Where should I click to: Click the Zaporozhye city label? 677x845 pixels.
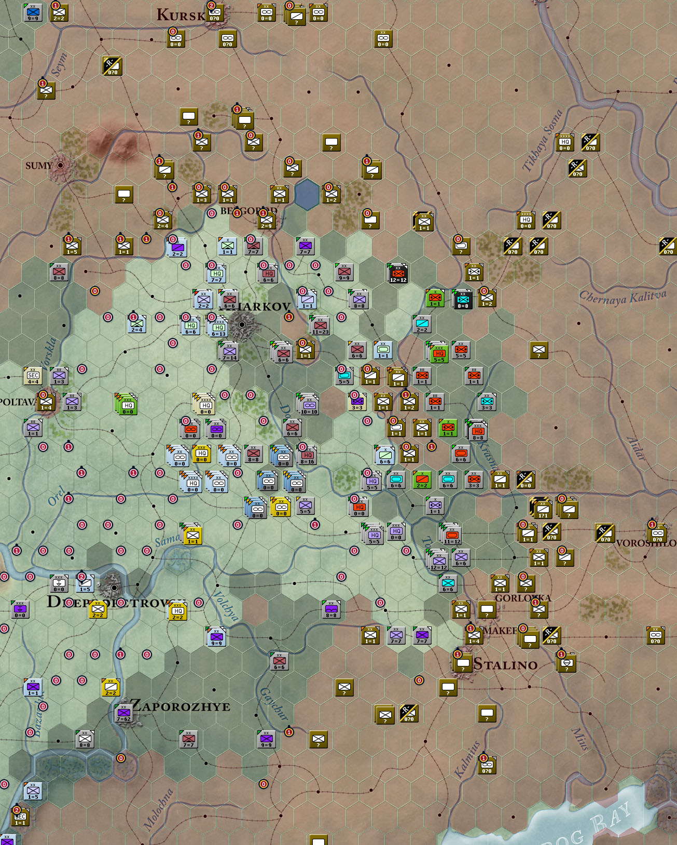181,706
